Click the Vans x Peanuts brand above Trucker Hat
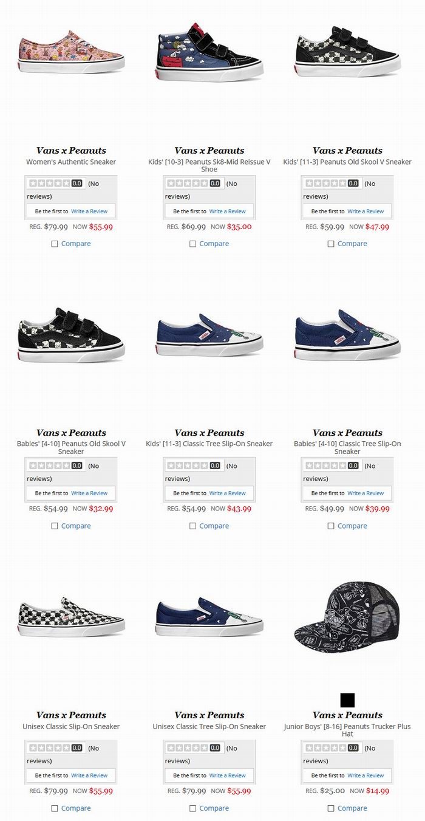425x821 pixels. click(347, 715)
